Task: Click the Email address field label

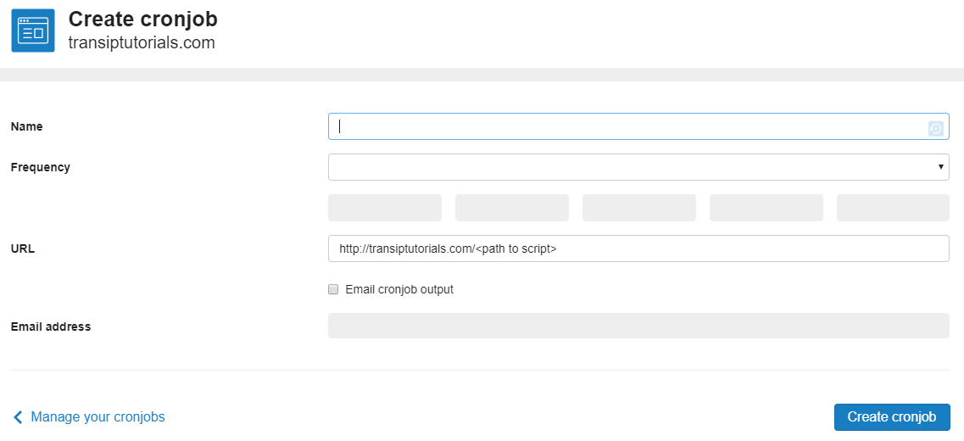Action: 51,327
